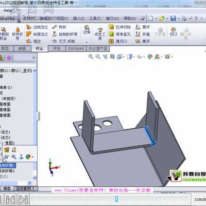Select the 转折 (Jog) tool
Image resolution: width=206 pixels, height=206 pixels.
(x=59, y=27)
